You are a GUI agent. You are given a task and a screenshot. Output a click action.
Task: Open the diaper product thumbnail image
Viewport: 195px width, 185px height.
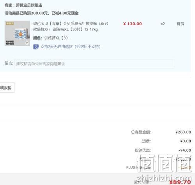click(17, 33)
